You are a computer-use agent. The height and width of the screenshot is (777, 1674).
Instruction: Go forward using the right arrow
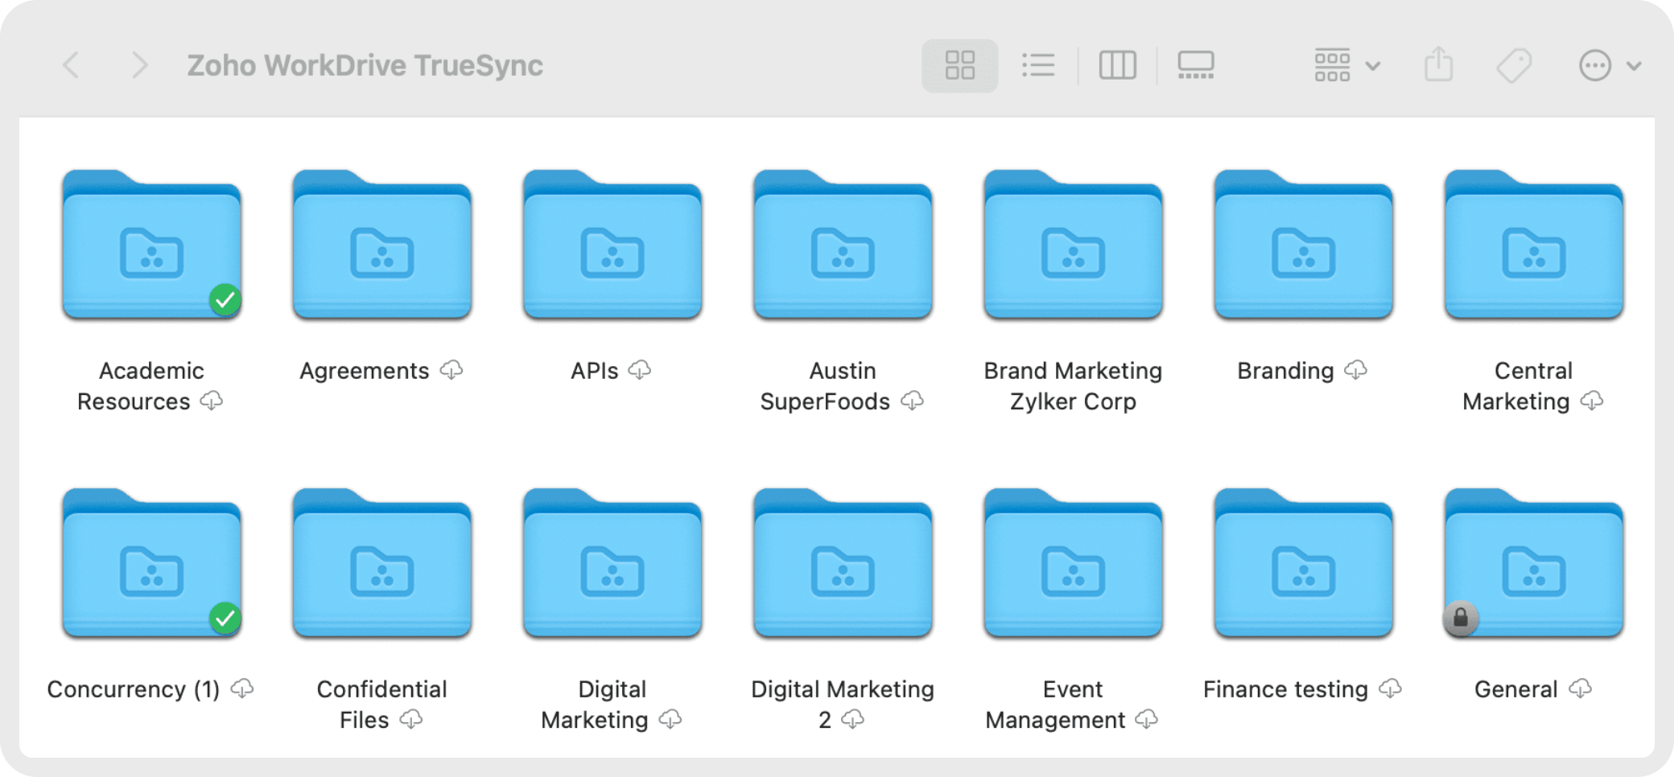(x=139, y=65)
